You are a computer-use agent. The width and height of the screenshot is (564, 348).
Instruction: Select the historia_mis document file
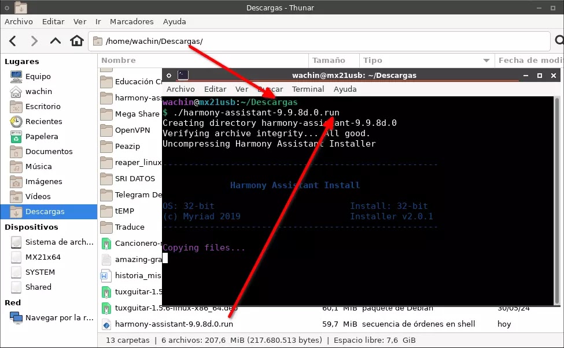[x=131, y=275]
